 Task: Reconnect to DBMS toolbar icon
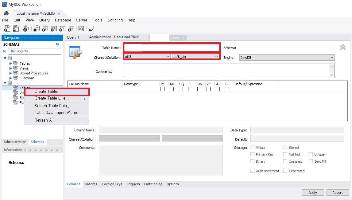[x=91, y=28]
